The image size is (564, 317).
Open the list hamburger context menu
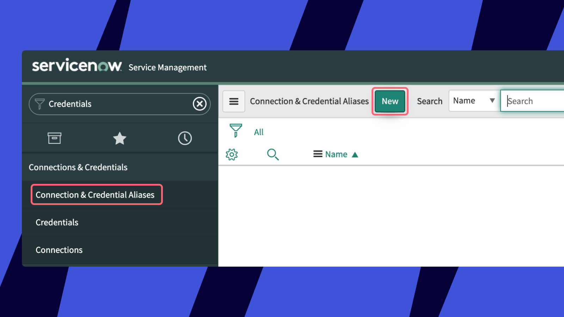(x=234, y=101)
